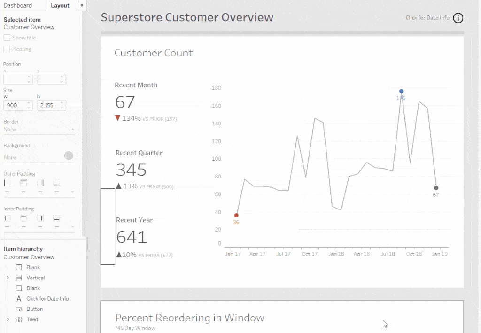Stay on the Layout tab
Viewport: 481px width, 333px height.
[60, 5]
